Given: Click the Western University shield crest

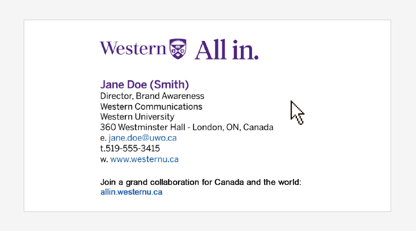Looking at the screenshot, I should (178, 49).
